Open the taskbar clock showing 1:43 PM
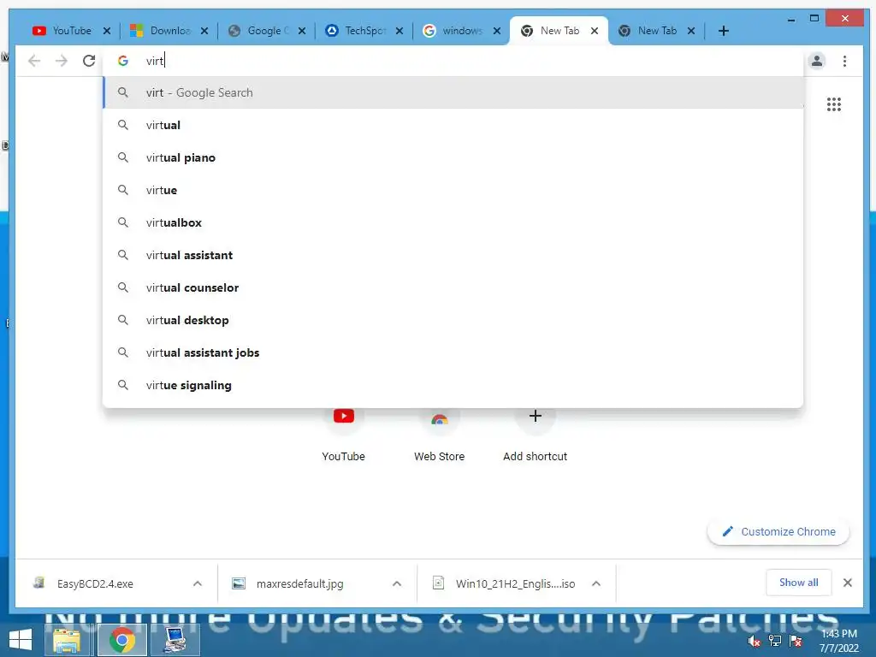 [x=839, y=641]
